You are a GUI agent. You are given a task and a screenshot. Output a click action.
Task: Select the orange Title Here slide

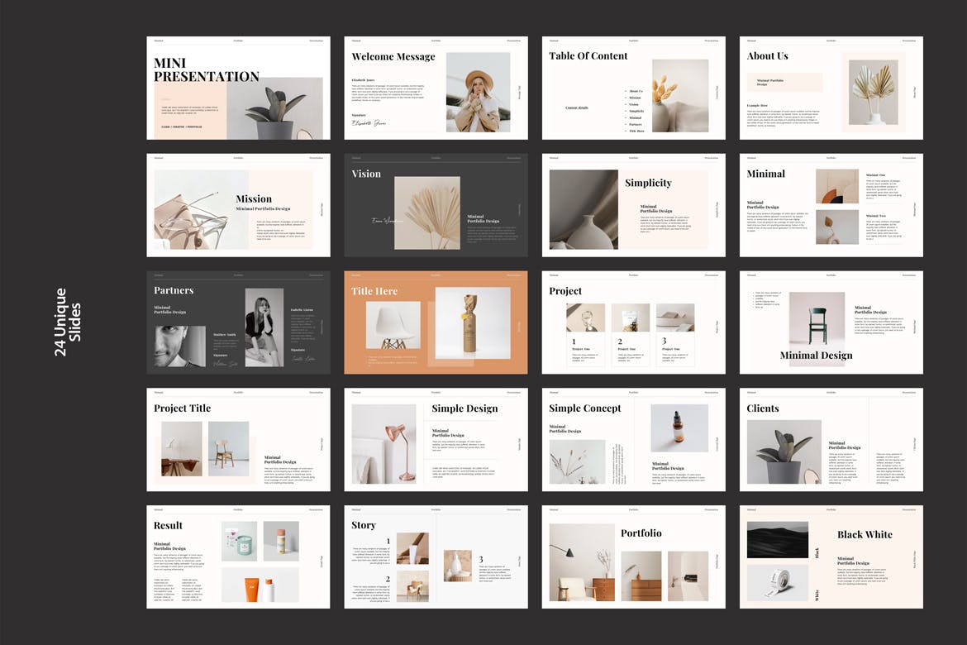(x=436, y=322)
